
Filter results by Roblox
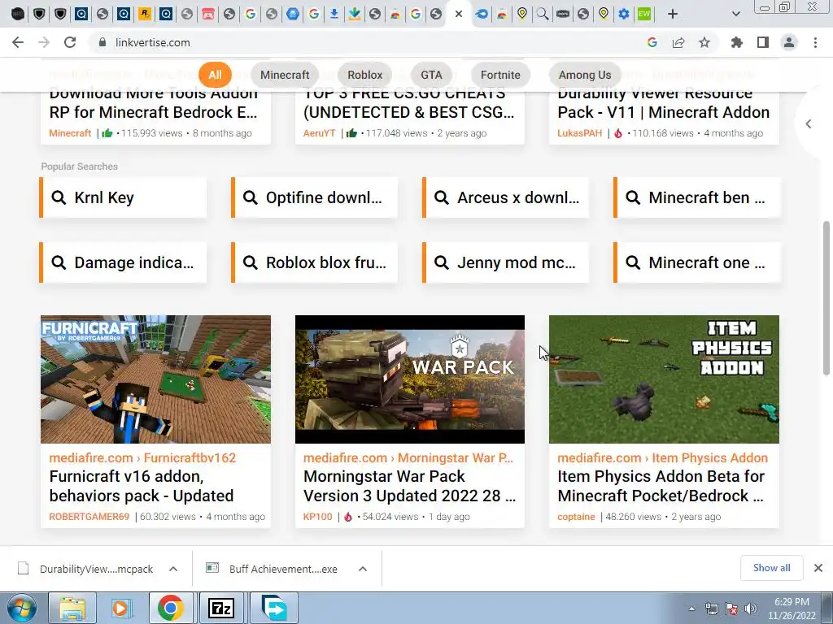[365, 75]
